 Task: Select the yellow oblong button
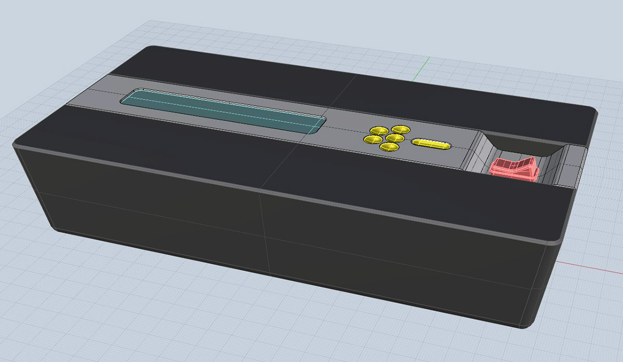tap(431, 144)
